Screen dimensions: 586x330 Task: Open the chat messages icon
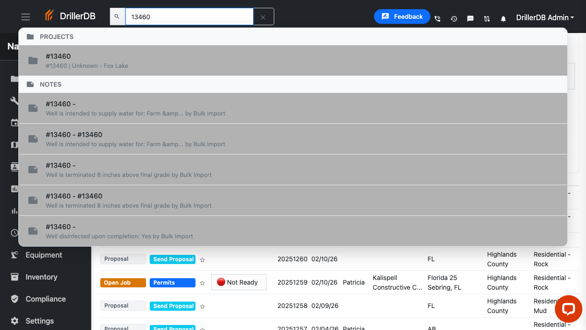(x=470, y=18)
